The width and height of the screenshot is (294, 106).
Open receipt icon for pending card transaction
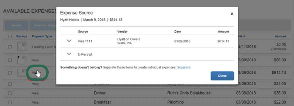tap(21, 47)
